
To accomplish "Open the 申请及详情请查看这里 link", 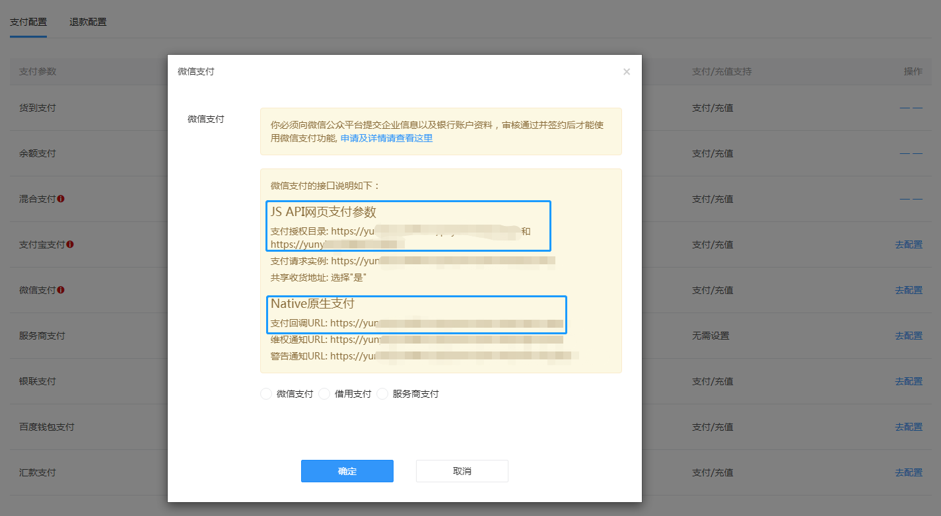I will (x=387, y=139).
